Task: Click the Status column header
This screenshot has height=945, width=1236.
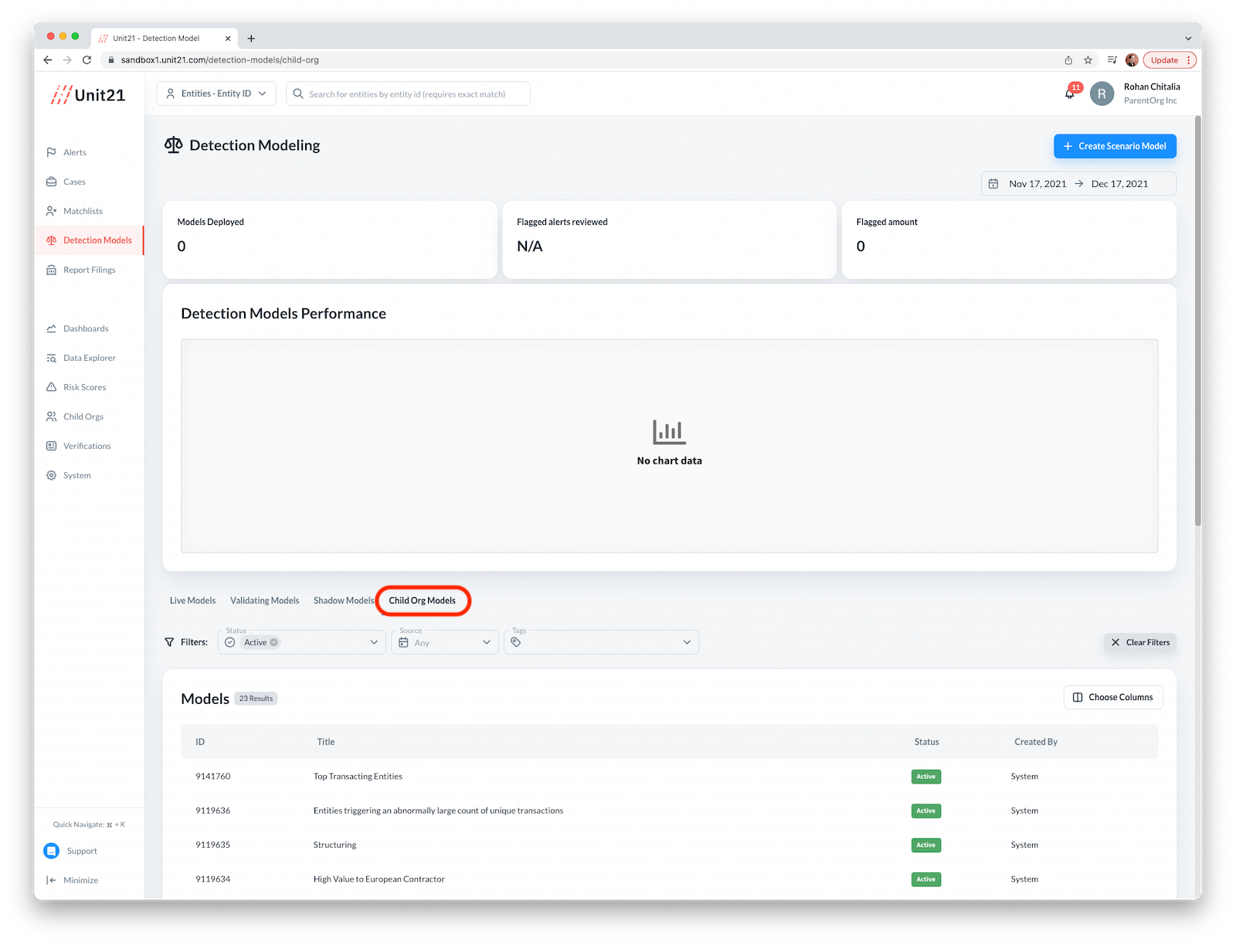Action: [x=926, y=742]
